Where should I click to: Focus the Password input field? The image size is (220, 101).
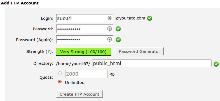pos(85,29)
